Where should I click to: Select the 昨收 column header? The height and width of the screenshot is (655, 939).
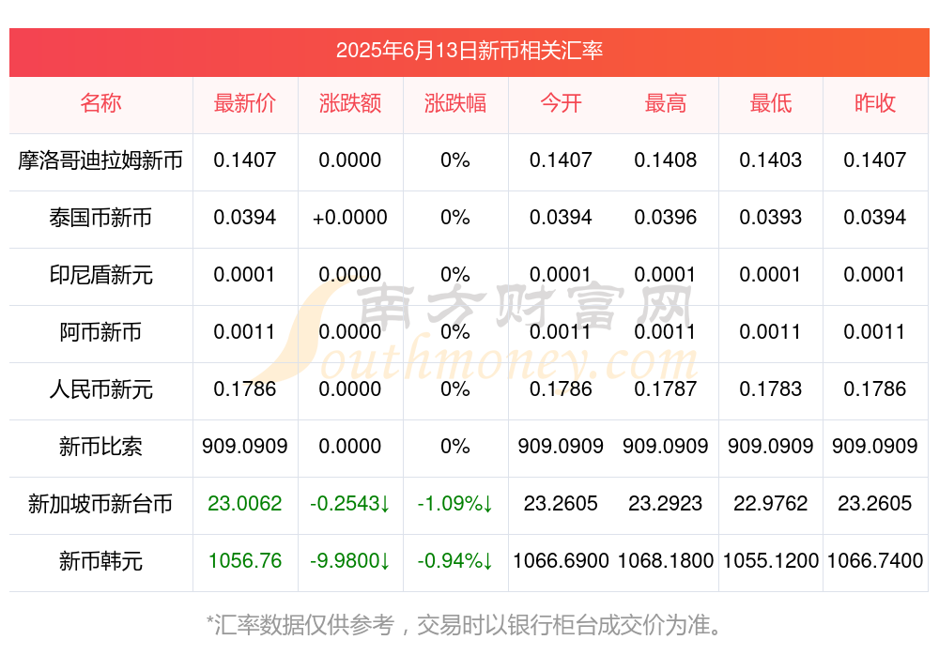(x=875, y=103)
